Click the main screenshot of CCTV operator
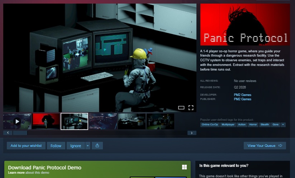295x178 pixels. pos(100,58)
